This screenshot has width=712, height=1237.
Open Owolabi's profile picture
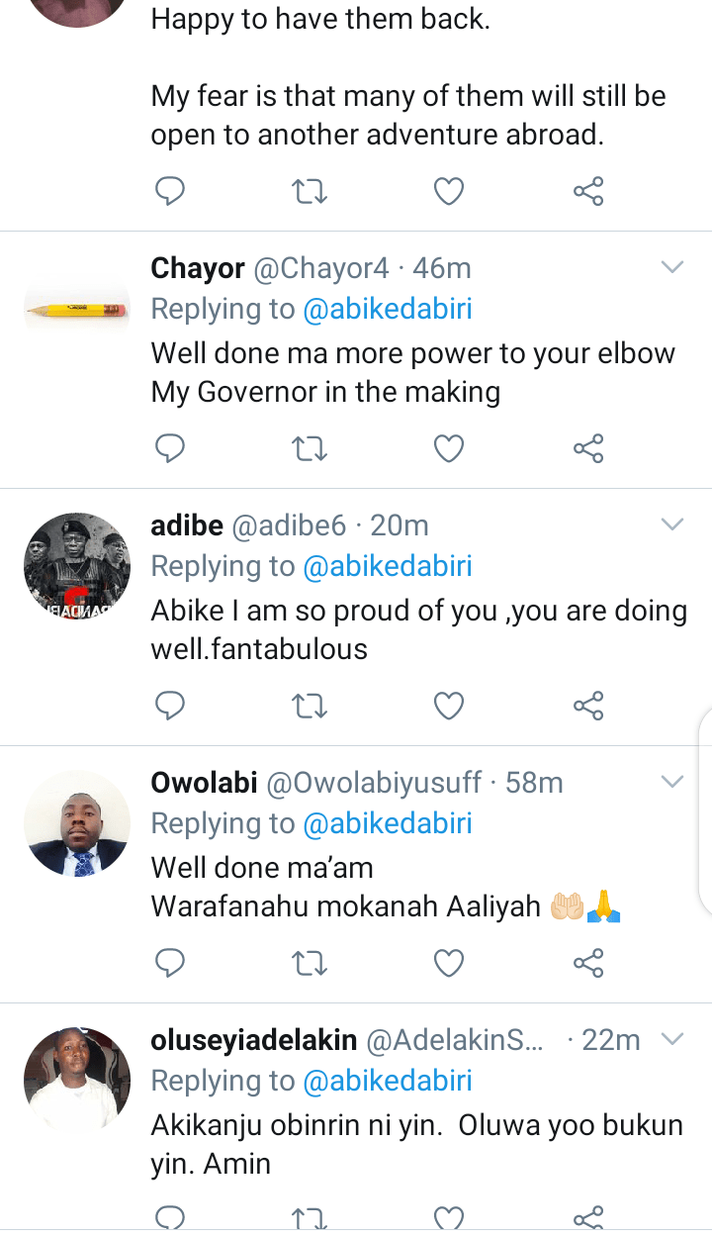click(x=77, y=823)
